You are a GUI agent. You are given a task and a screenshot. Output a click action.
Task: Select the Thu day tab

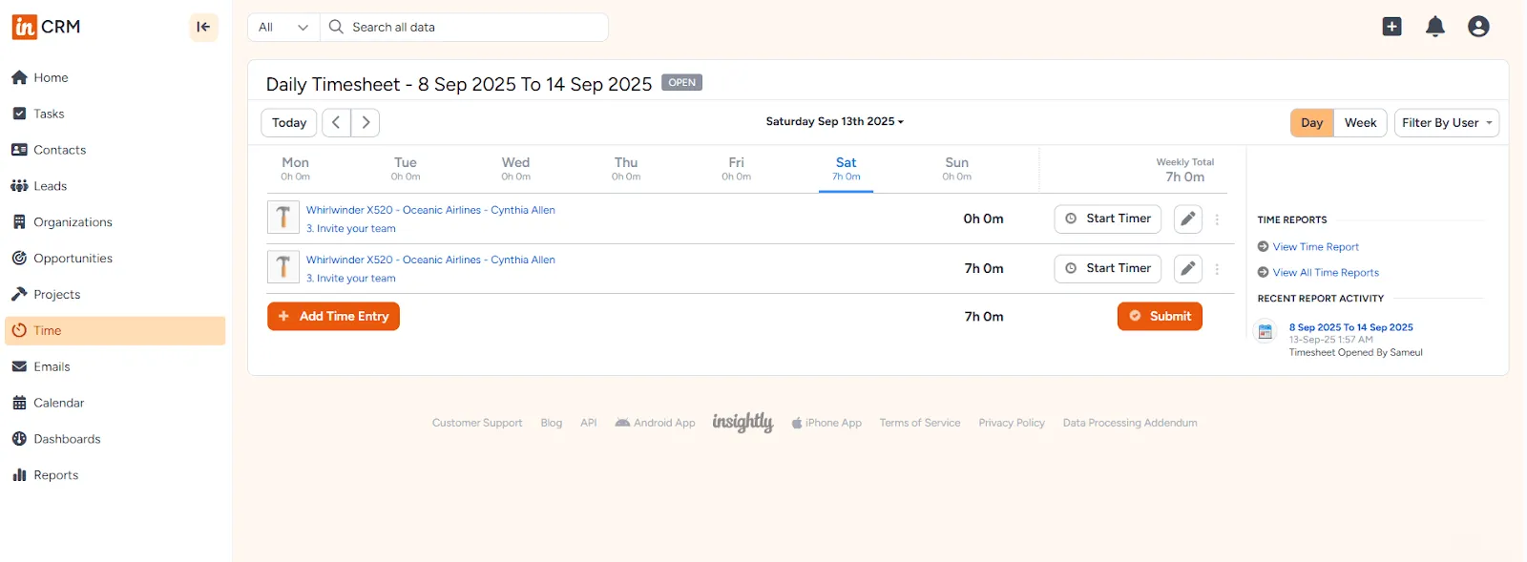point(626,169)
